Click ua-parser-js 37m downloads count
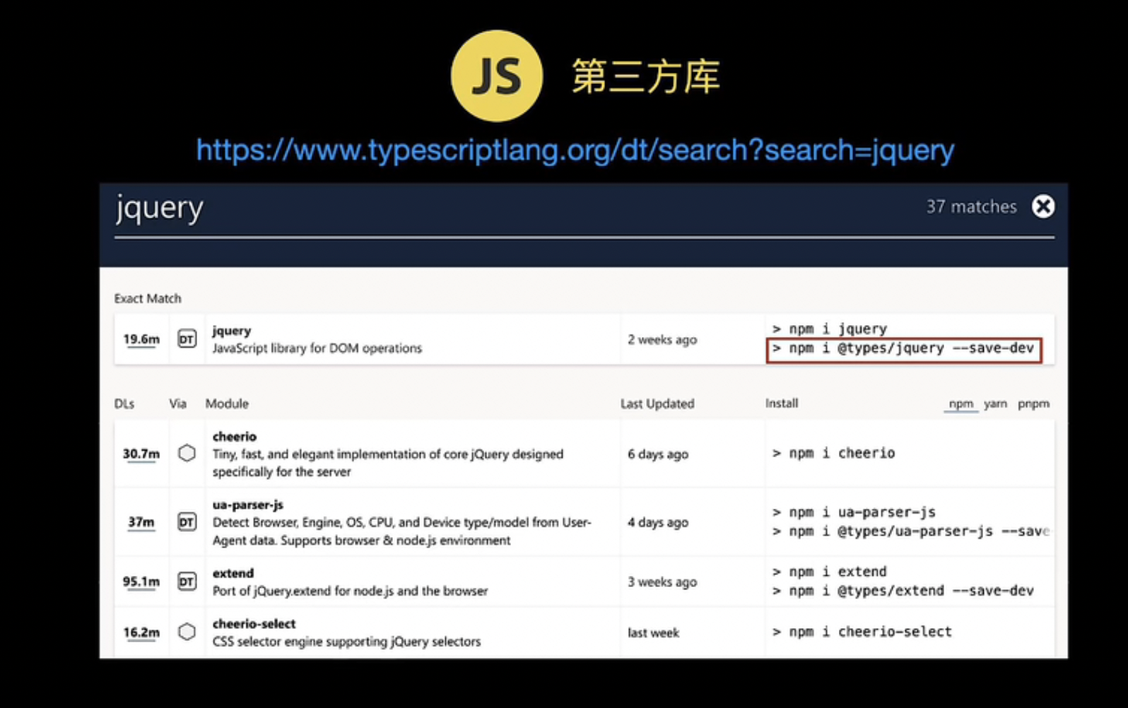 (141, 522)
